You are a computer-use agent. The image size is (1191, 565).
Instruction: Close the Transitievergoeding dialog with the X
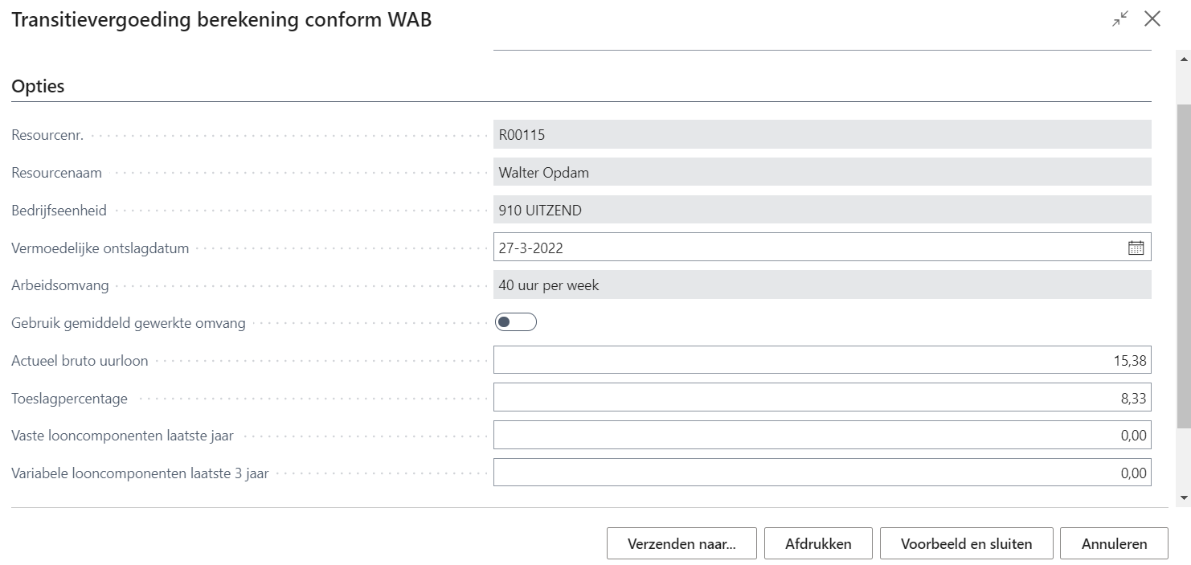click(1152, 19)
